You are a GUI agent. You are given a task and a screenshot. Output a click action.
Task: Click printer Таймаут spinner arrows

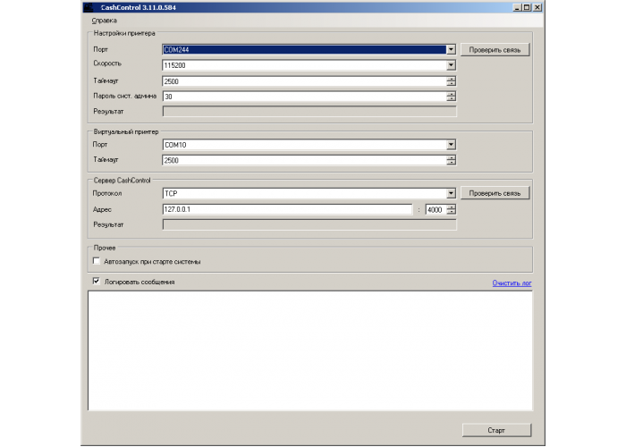coord(451,81)
